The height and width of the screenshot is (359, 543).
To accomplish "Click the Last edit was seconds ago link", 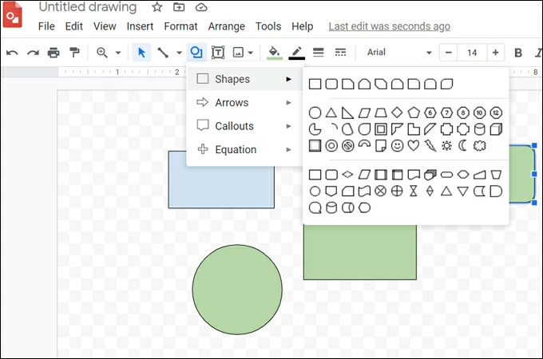I will click(x=389, y=26).
